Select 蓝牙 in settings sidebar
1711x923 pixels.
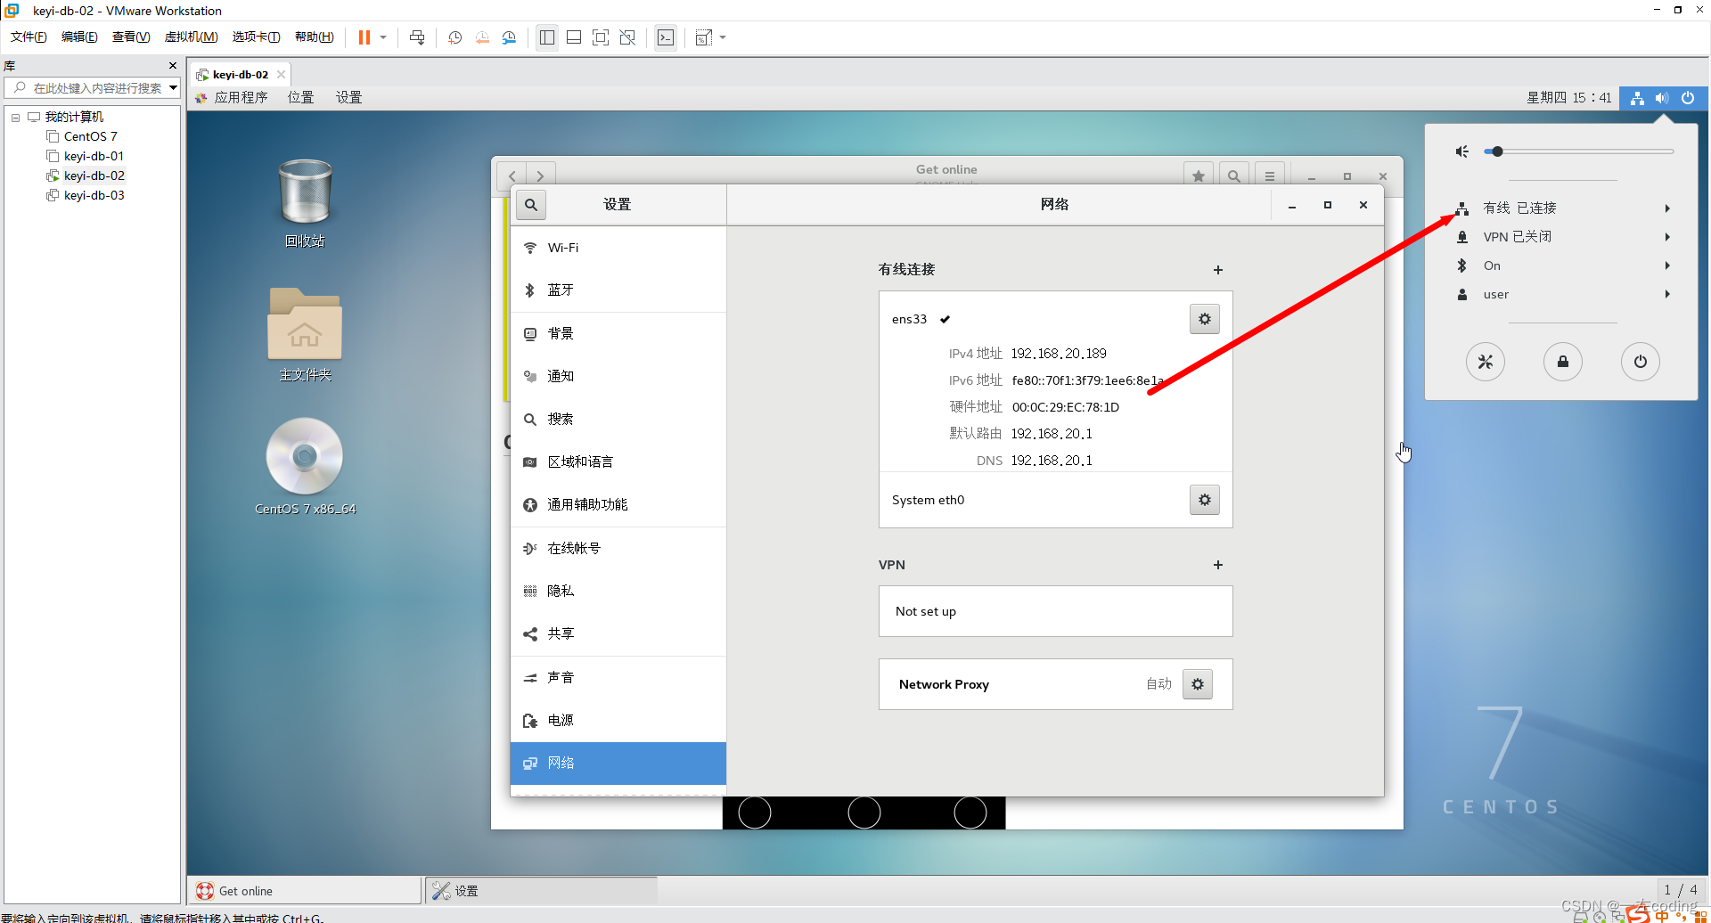618,290
